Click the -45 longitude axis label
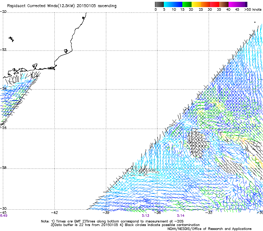263x231 pixels. coord(3,213)
